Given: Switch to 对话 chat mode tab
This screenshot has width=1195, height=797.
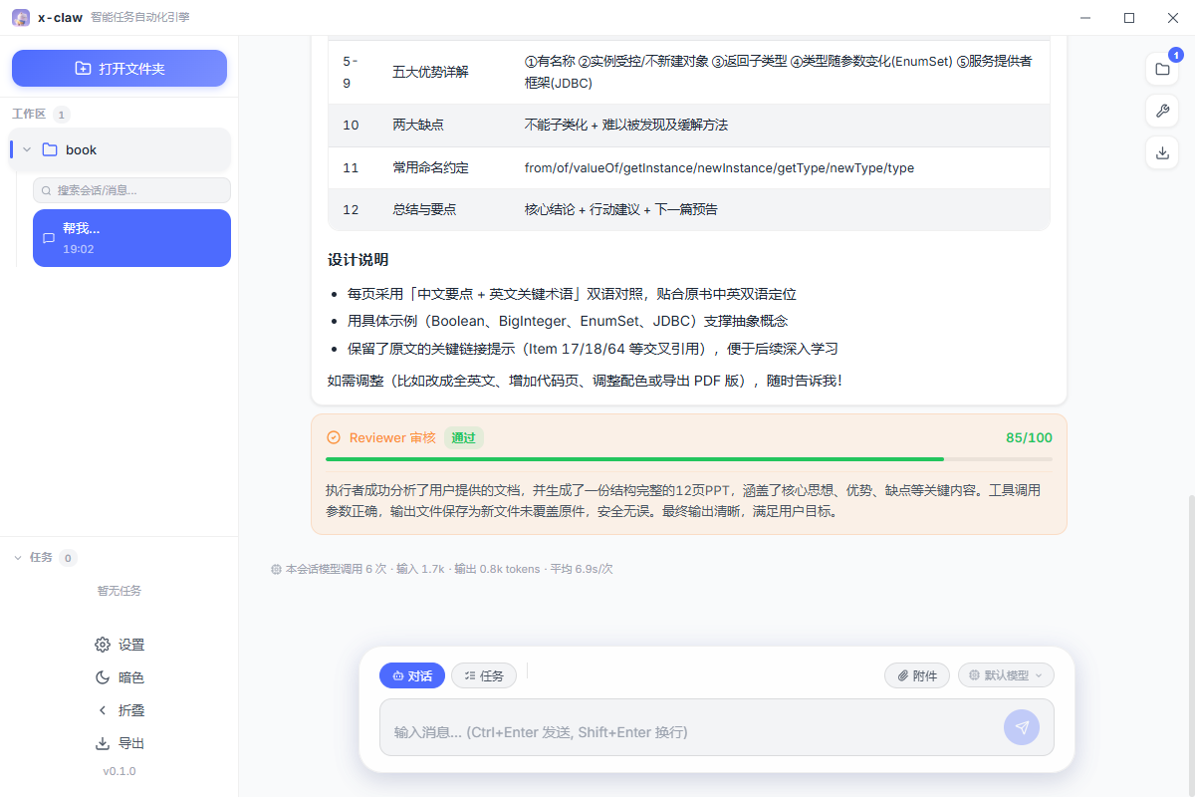Looking at the screenshot, I should tap(412, 675).
